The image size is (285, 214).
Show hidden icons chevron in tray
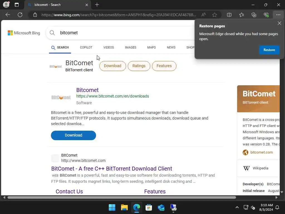[x=237, y=207]
